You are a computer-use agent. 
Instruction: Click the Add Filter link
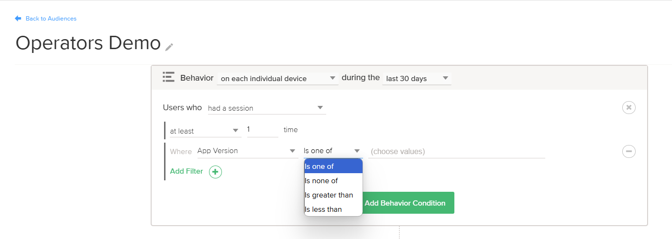click(187, 171)
